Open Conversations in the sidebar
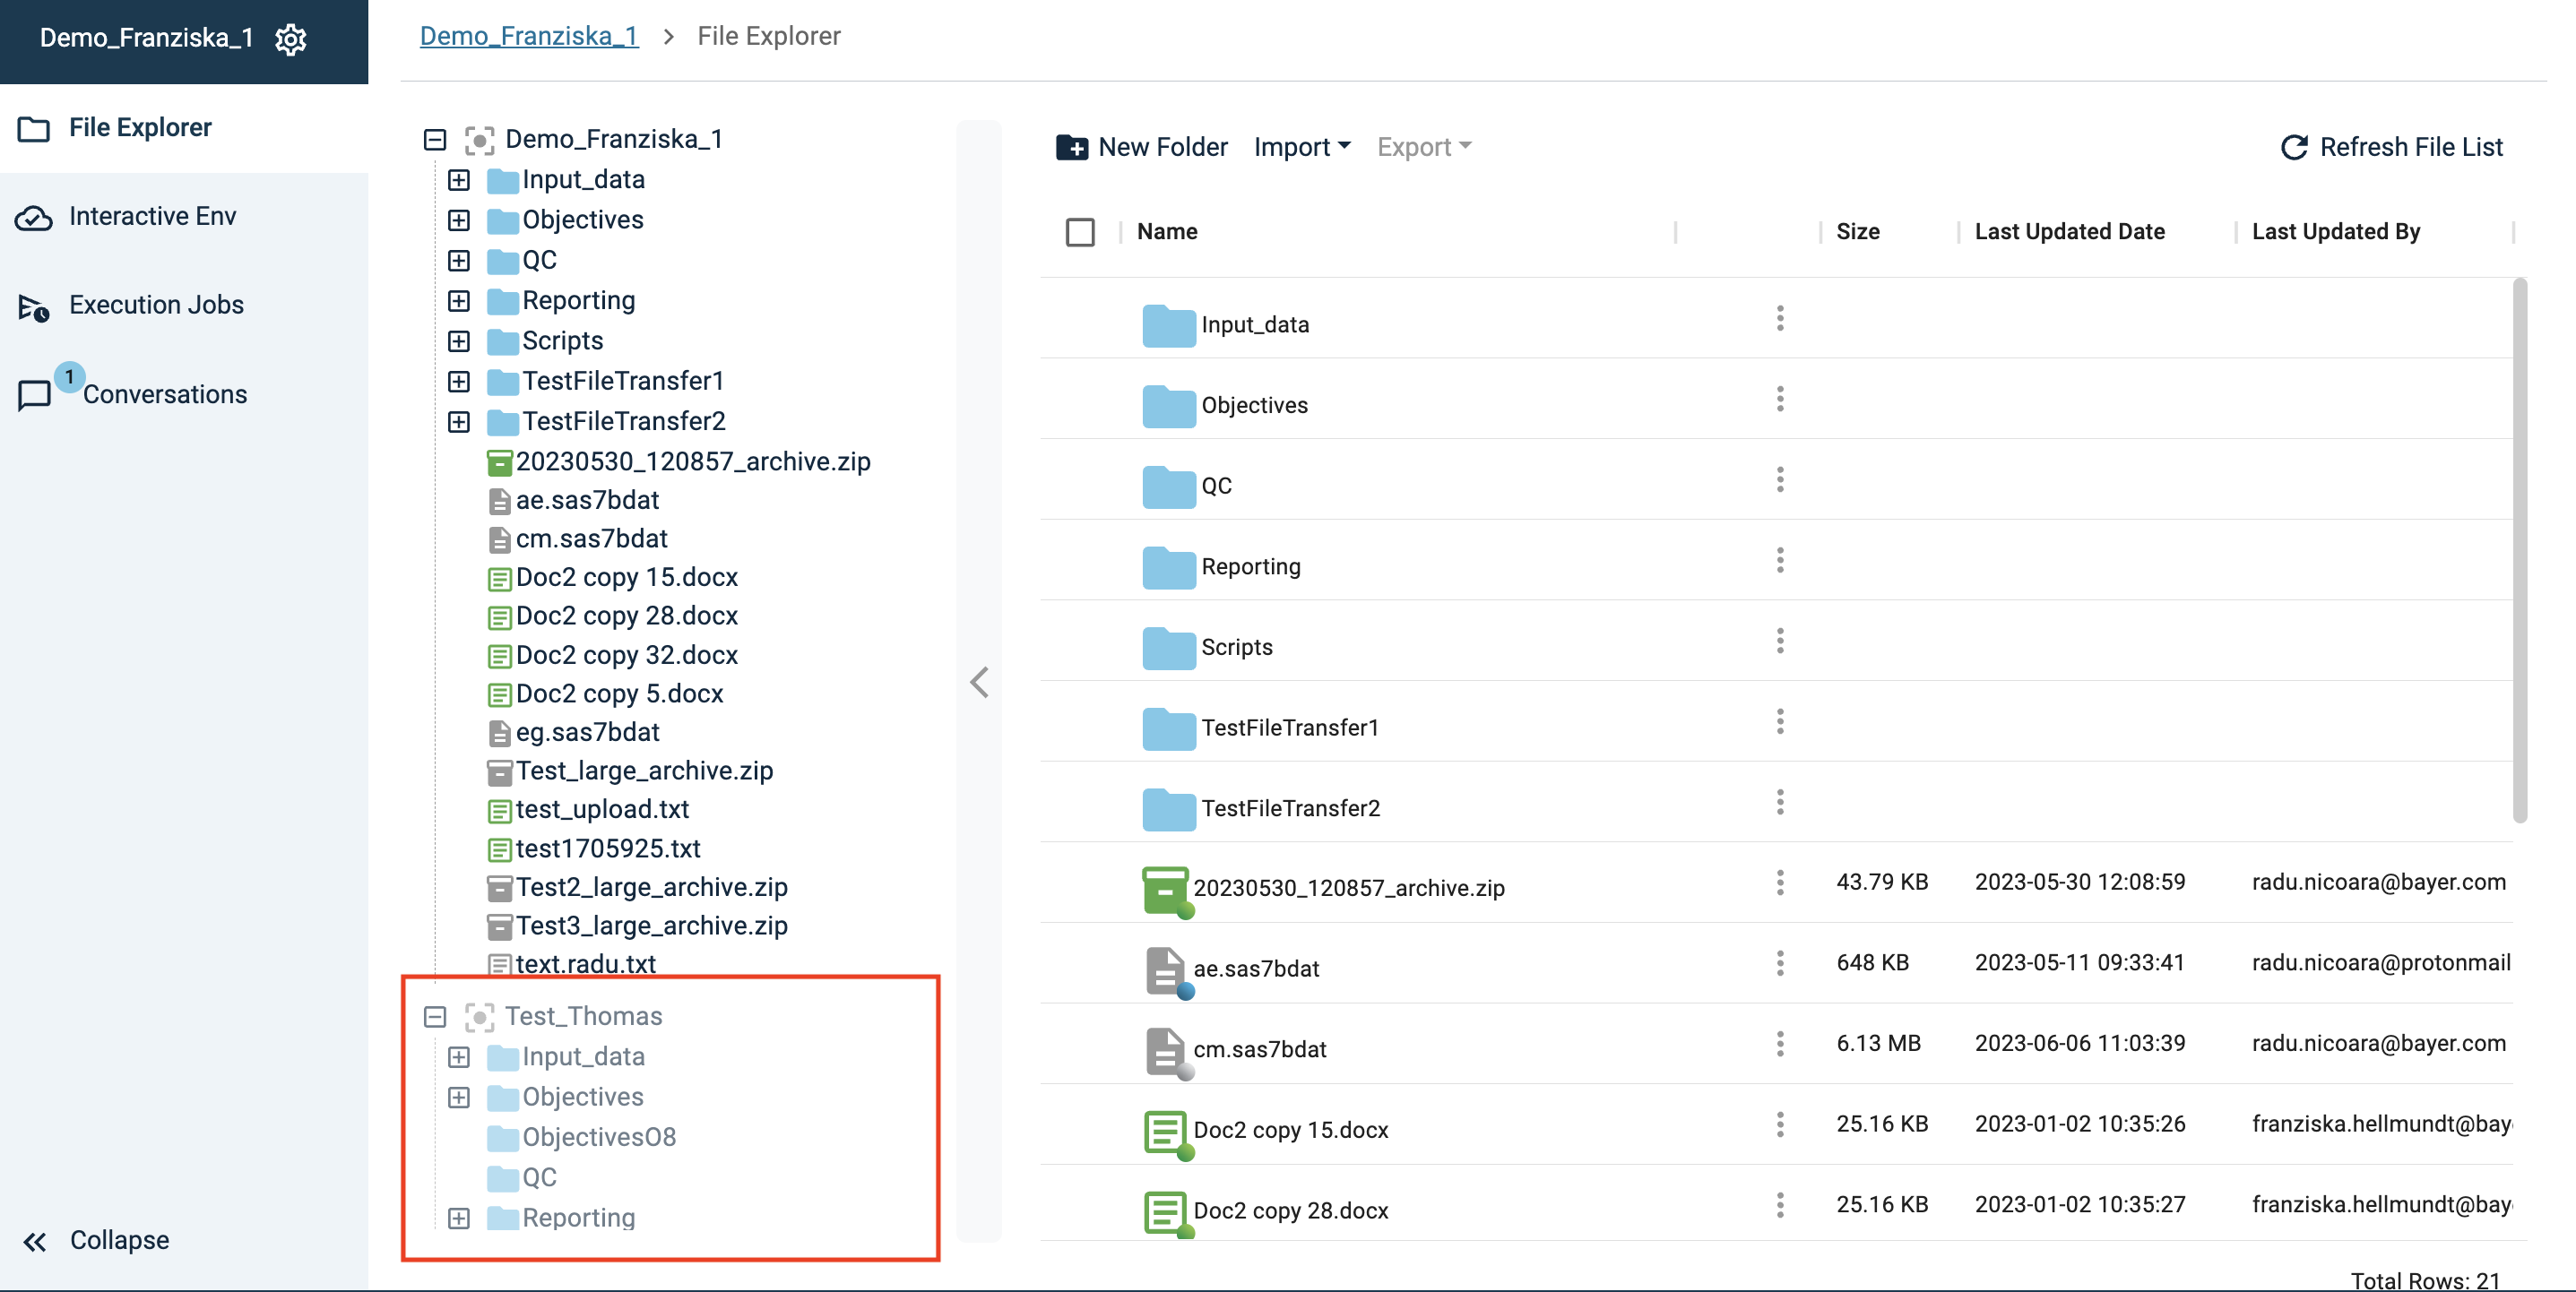 pos(163,395)
